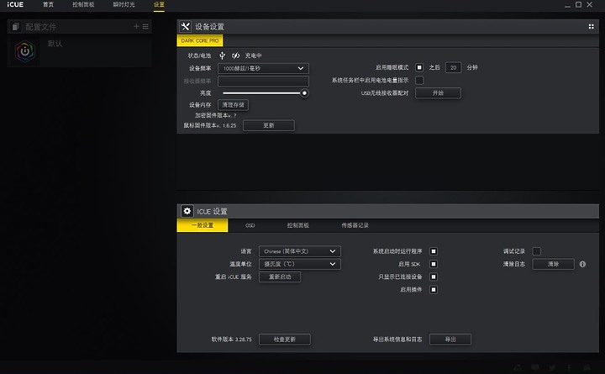Viewport: 605px width, 374px height.
Task: Click 重新启动 to restart iCUE service
Action: [x=280, y=277]
